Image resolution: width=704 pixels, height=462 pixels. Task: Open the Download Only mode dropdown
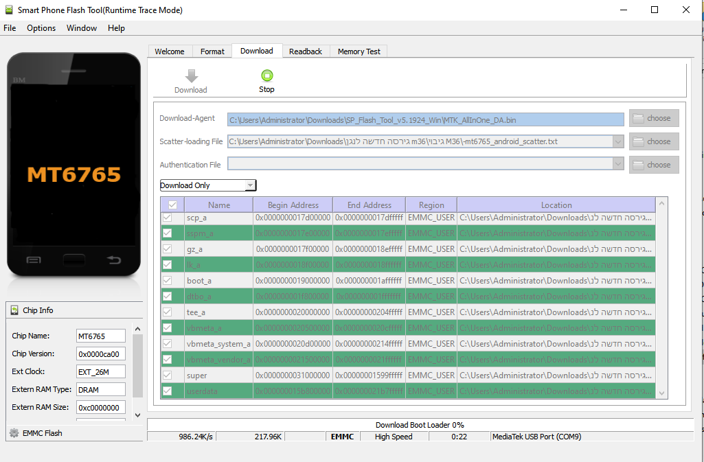[x=251, y=185]
